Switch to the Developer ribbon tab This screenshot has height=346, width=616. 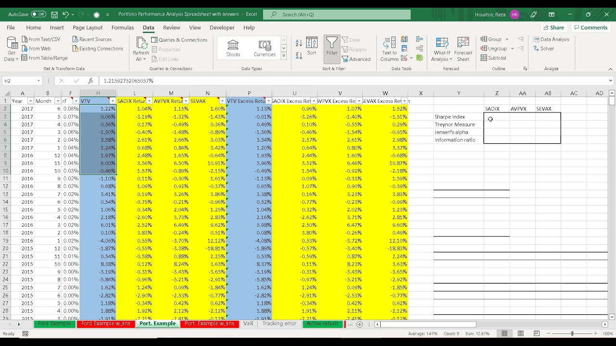pyautogui.click(x=222, y=27)
